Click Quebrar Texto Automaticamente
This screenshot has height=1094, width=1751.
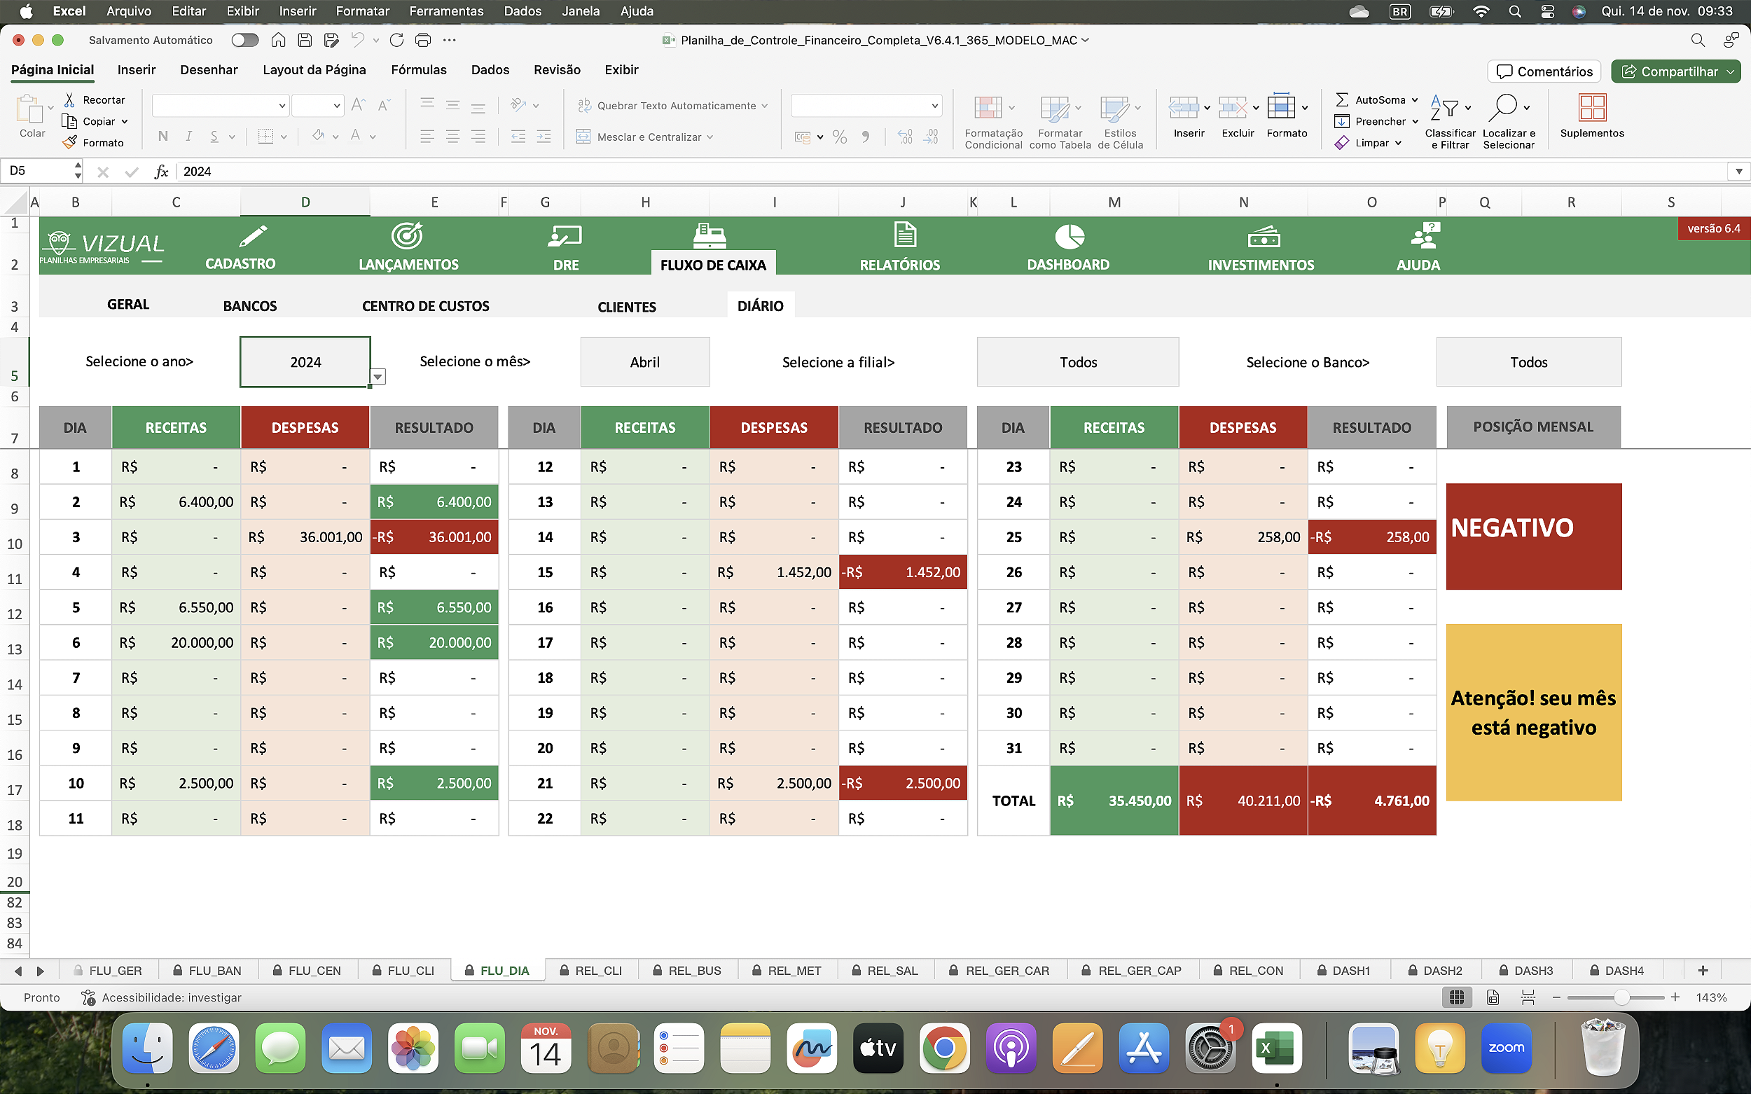tap(673, 106)
